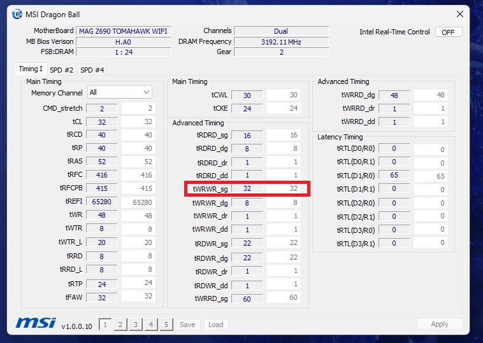Image resolution: width=483 pixels, height=343 pixels.
Task: Toggle Intel Real-Time Control OFF switch
Action: pyautogui.click(x=449, y=32)
